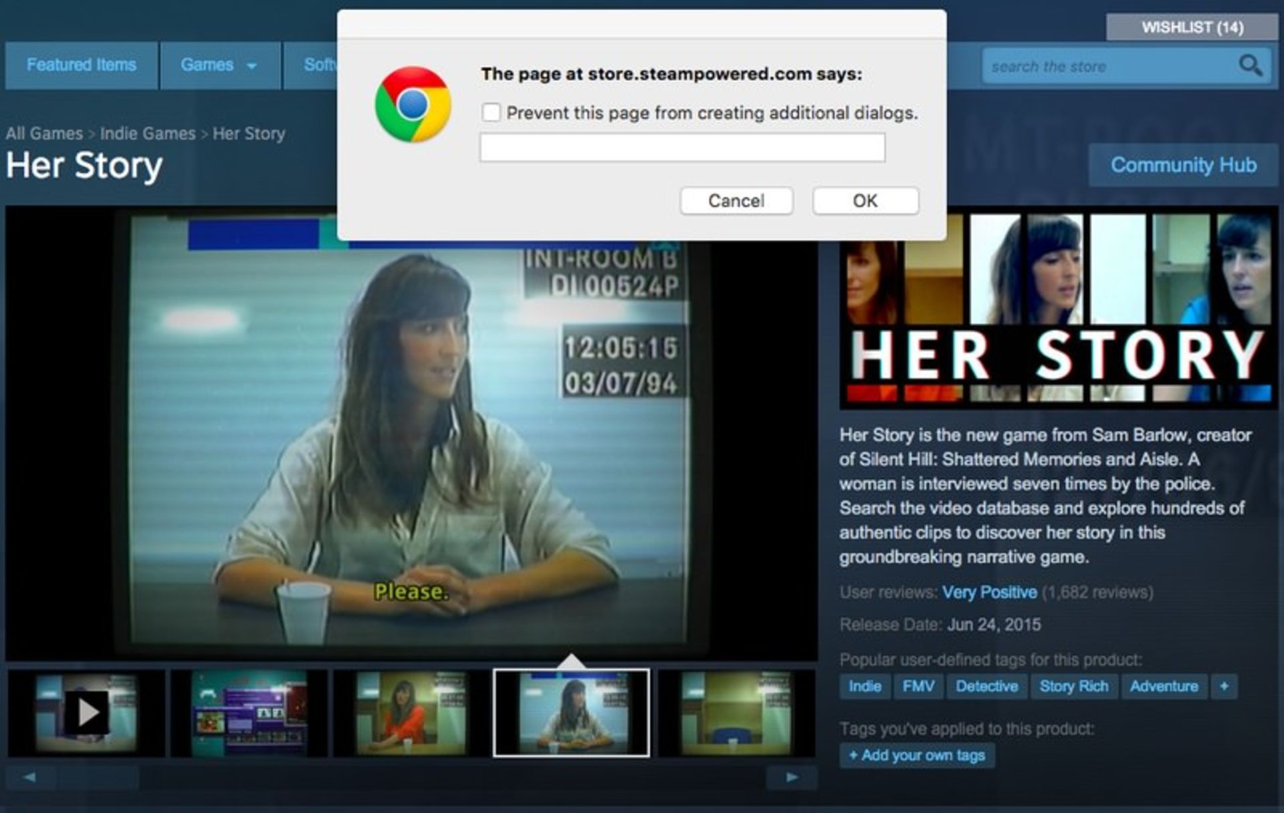Open the Very Positive user reviews link
1284x813 pixels.
coord(989,593)
